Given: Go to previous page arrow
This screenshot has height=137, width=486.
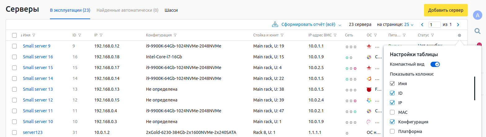Looking at the screenshot, I should (422, 24).
